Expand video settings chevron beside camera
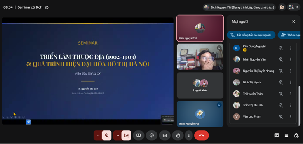The image size is (303, 144). click(x=118, y=135)
